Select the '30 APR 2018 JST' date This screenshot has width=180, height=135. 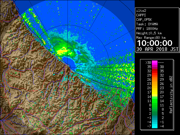[x=157, y=49]
